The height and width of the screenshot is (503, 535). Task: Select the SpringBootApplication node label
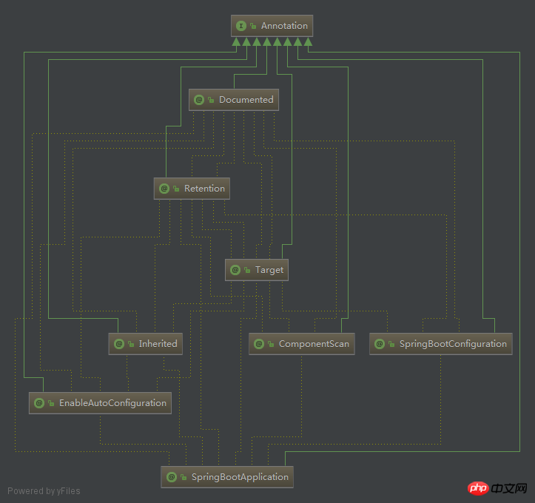pyautogui.click(x=240, y=477)
